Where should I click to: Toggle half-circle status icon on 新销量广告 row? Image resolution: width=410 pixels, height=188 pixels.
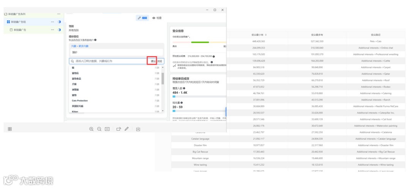tap(59, 30)
